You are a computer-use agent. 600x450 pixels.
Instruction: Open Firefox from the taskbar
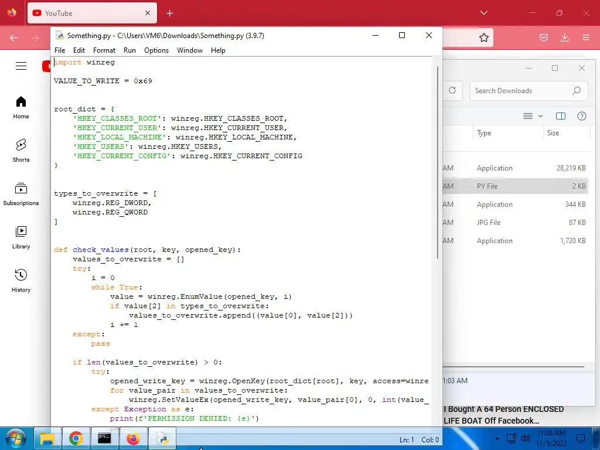click(x=133, y=438)
